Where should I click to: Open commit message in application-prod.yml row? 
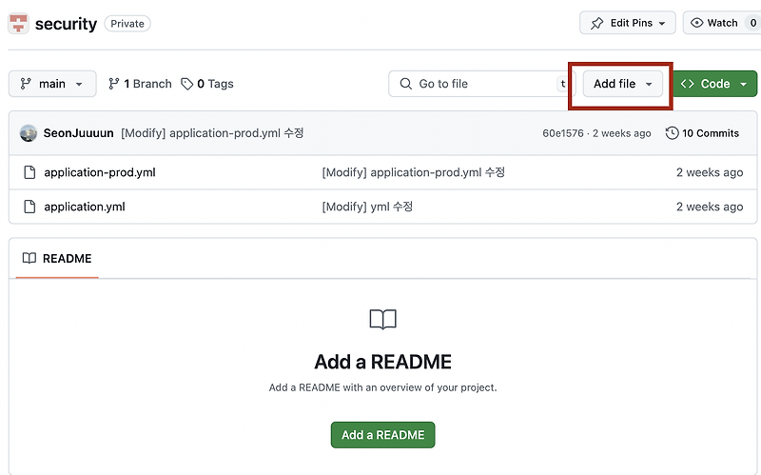(x=414, y=172)
